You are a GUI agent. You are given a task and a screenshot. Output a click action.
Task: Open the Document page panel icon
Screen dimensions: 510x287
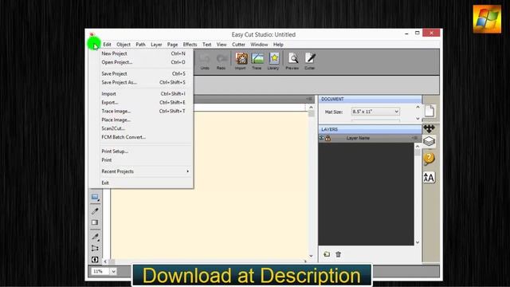tap(430, 111)
